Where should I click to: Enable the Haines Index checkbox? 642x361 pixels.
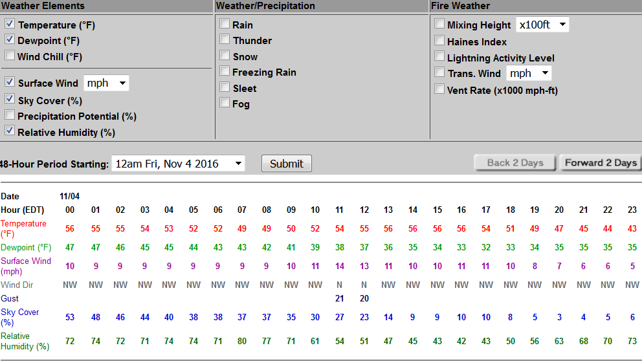pyautogui.click(x=439, y=41)
